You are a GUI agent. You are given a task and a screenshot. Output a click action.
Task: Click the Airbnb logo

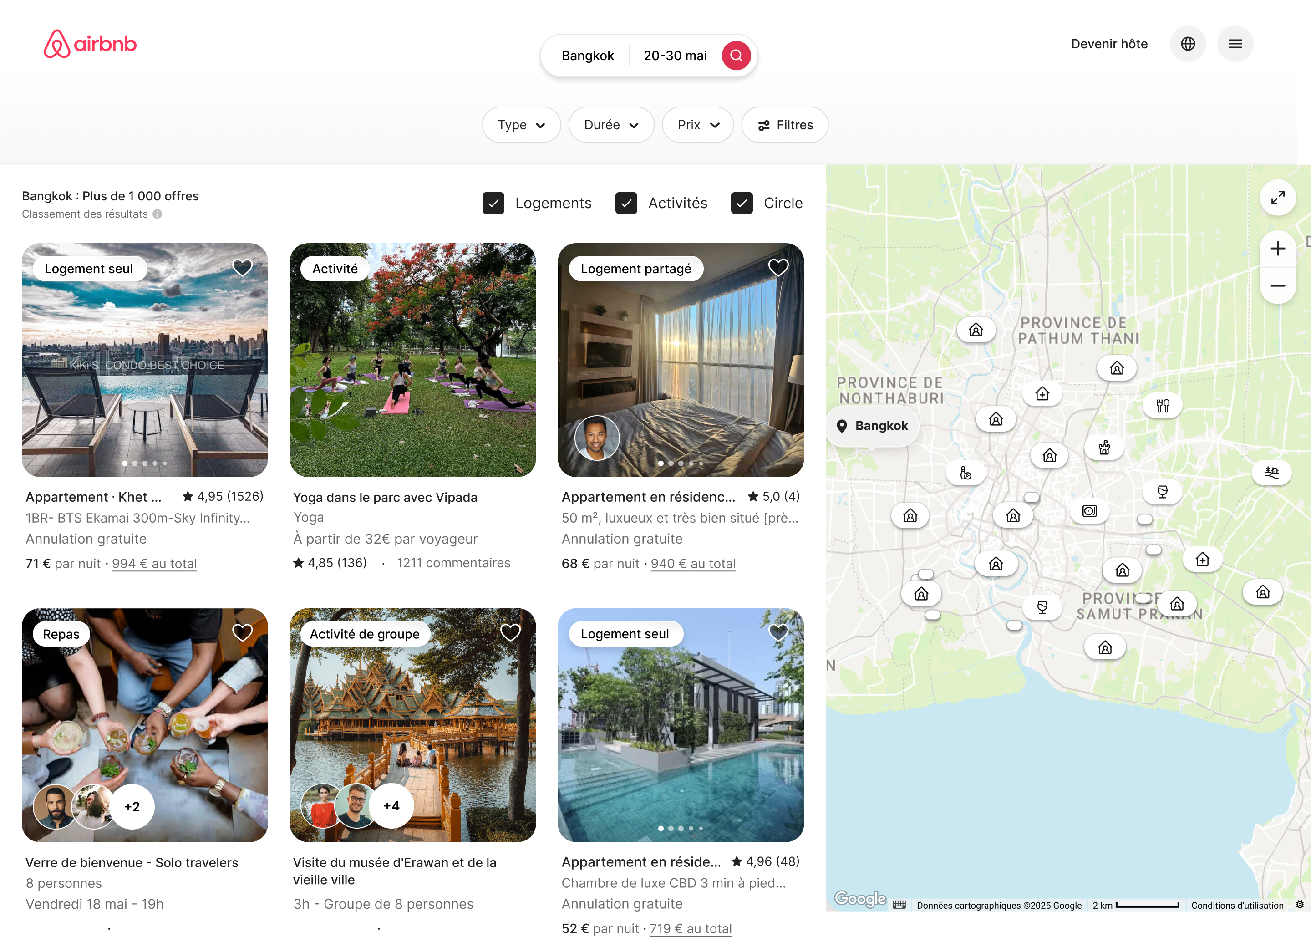click(90, 44)
